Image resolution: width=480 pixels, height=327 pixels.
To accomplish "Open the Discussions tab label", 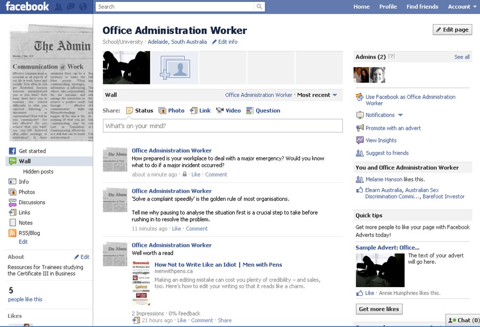I will tap(32, 202).
